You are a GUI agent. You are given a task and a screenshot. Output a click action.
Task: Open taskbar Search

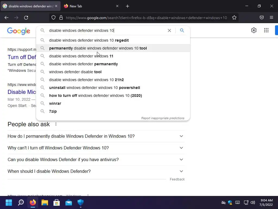pyautogui.click(x=21, y=202)
